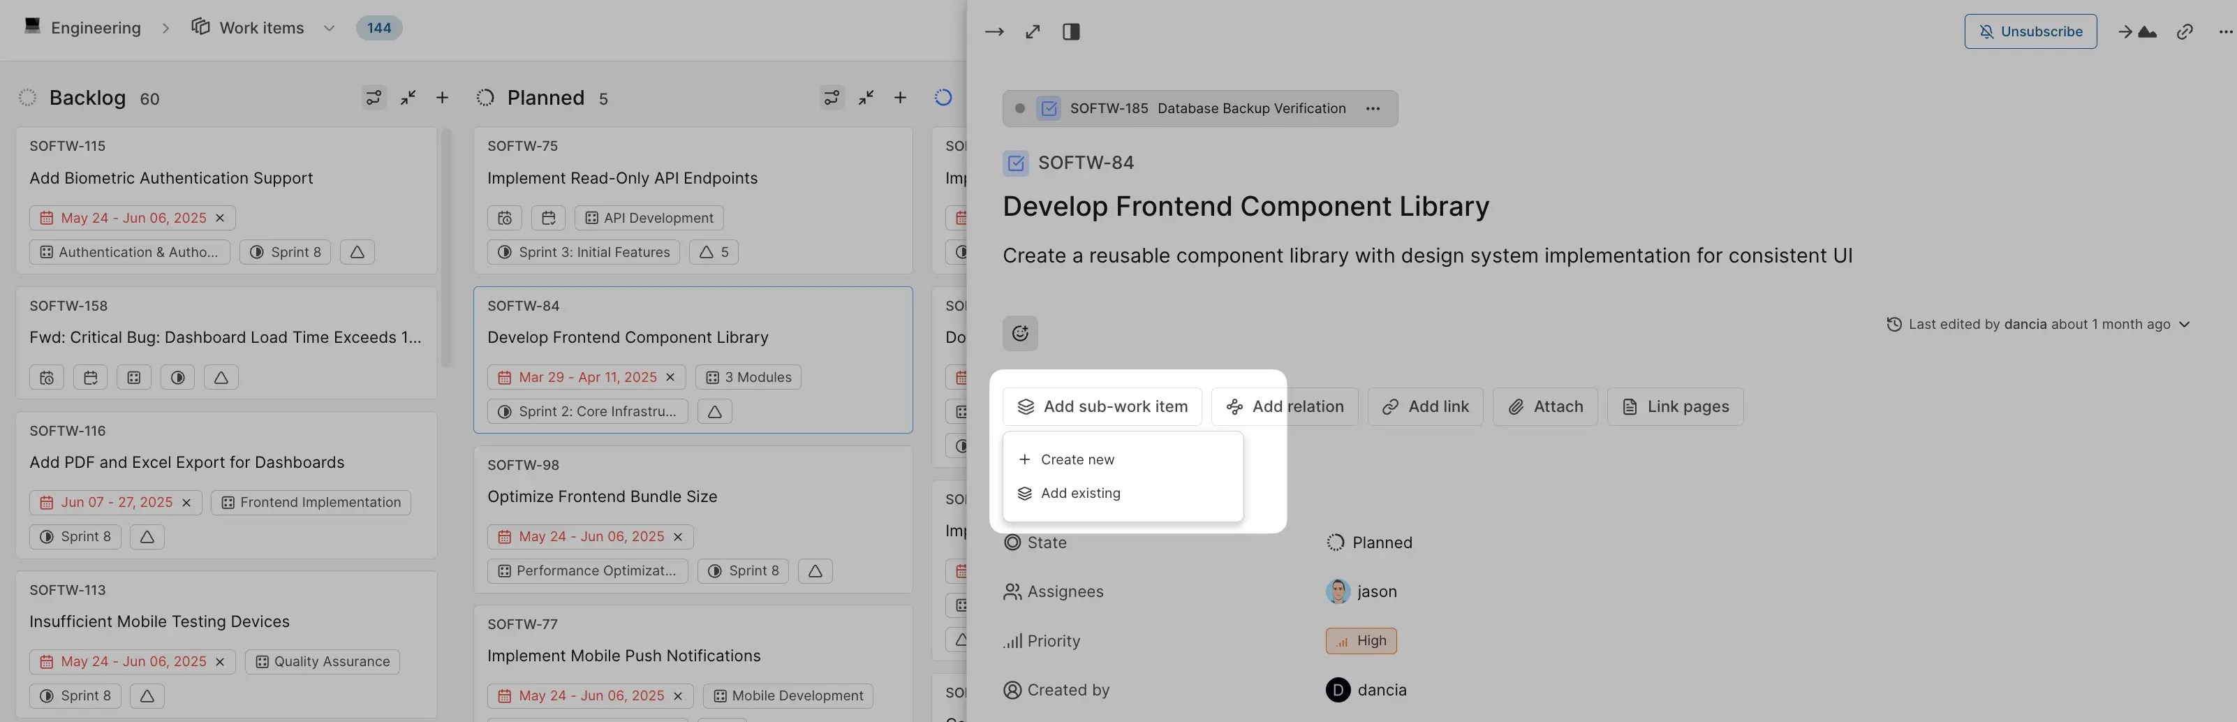2237x722 pixels.
Task: Add a new work item to Planned
Action: tap(901, 98)
